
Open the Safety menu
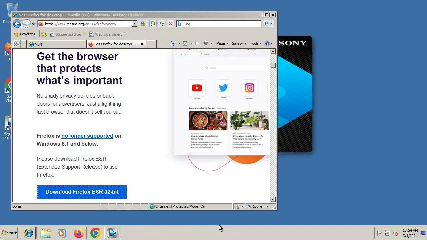point(239,43)
